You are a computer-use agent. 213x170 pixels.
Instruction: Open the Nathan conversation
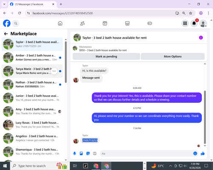point(32,85)
